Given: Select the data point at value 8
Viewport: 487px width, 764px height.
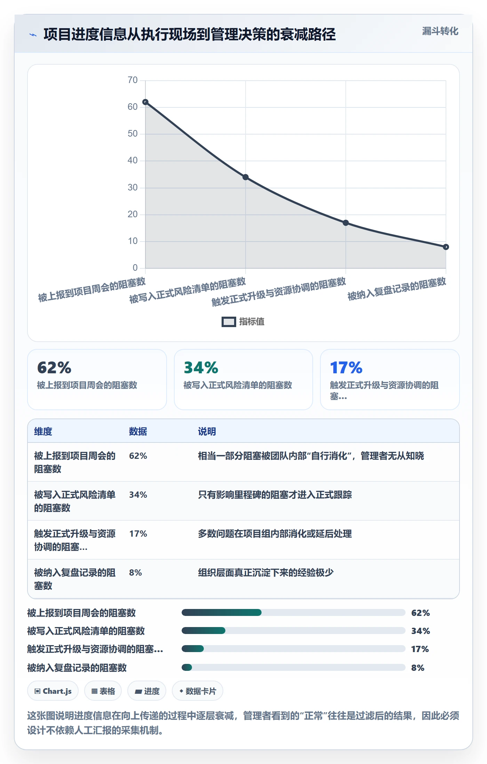Looking at the screenshot, I should 446,247.
